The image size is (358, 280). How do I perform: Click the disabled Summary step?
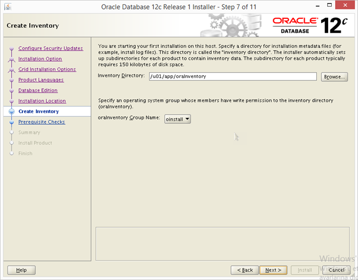click(x=29, y=132)
